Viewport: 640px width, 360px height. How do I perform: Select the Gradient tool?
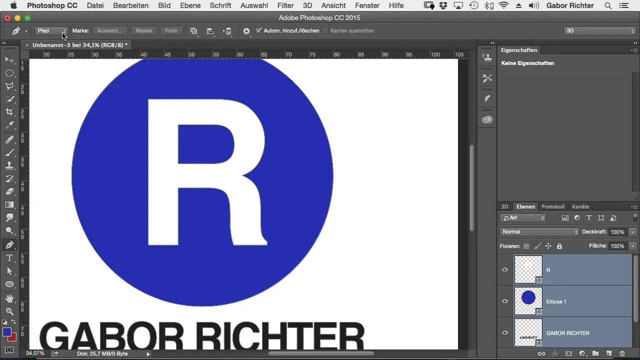click(9, 204)
